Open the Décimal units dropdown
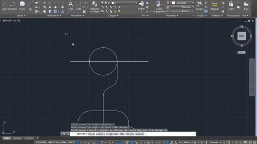This screenshot has width=257, height=144. [215, 142]
